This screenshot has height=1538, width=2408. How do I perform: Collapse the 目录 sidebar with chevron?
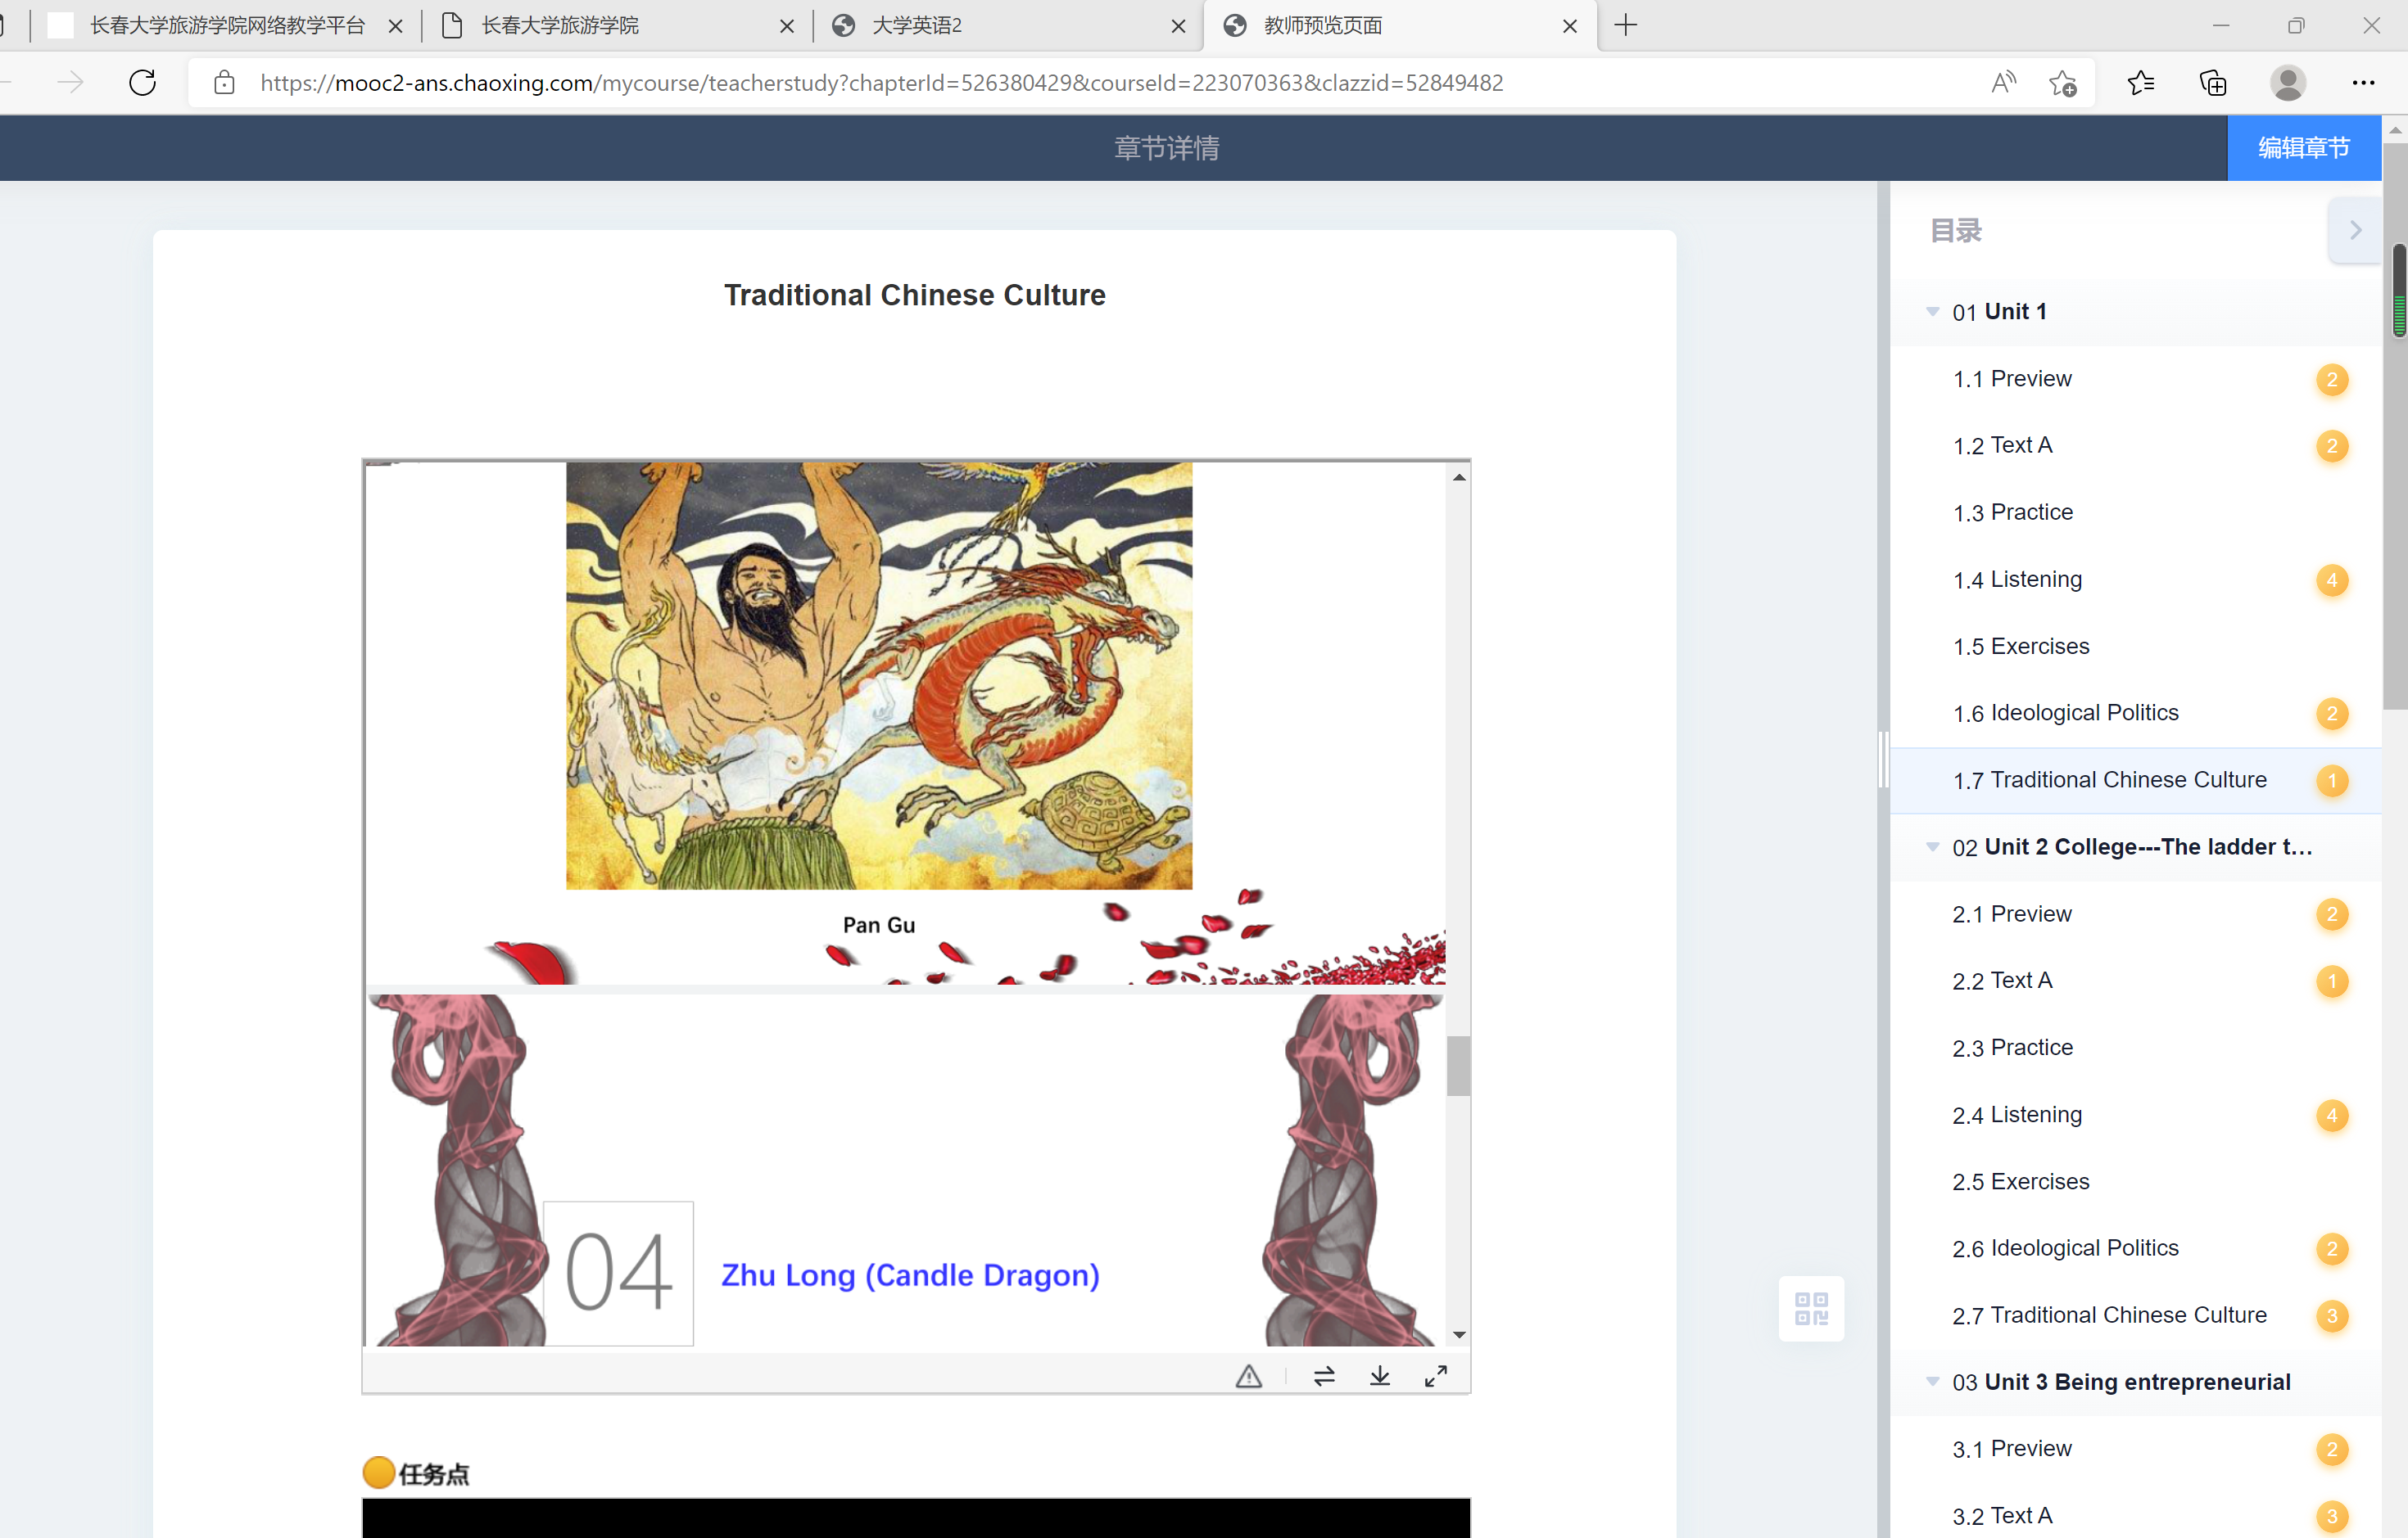[2354, 230]
